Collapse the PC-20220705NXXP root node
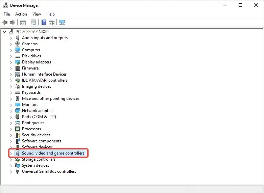Screen dimensions: 264x193 tap(5, 32)
